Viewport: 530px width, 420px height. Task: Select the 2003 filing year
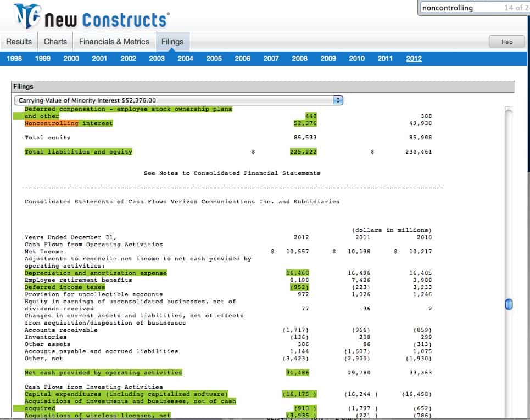(157, 59)
